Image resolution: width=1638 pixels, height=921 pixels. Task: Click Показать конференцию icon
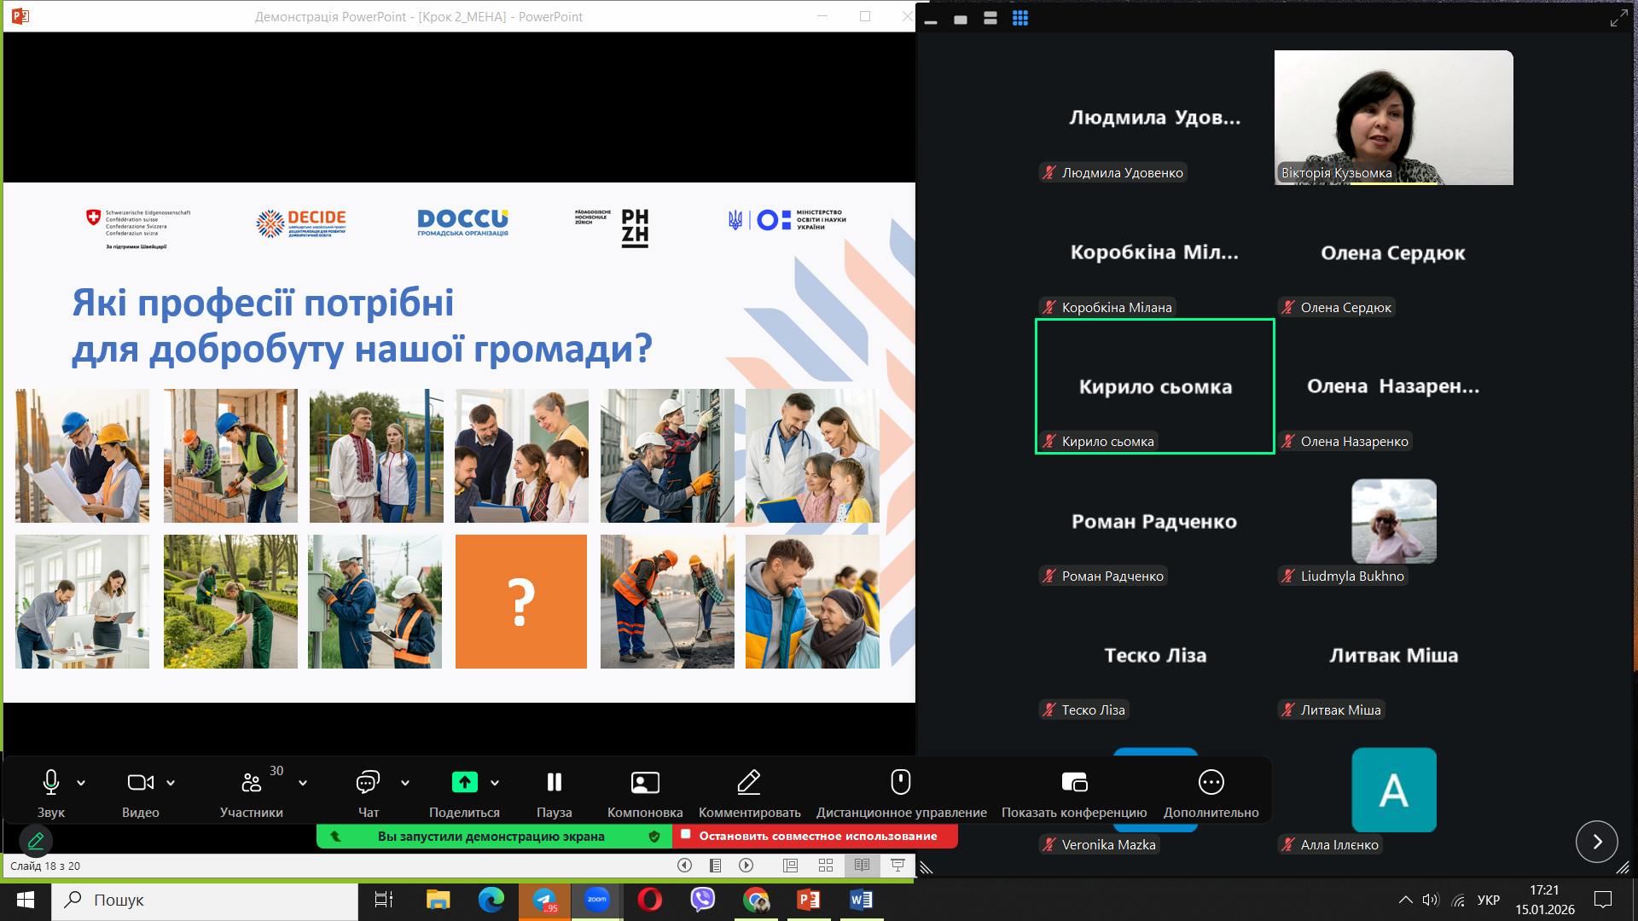1073,783
